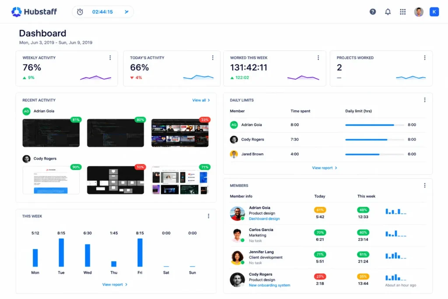Open Weekly Activity card options menu

110,58
